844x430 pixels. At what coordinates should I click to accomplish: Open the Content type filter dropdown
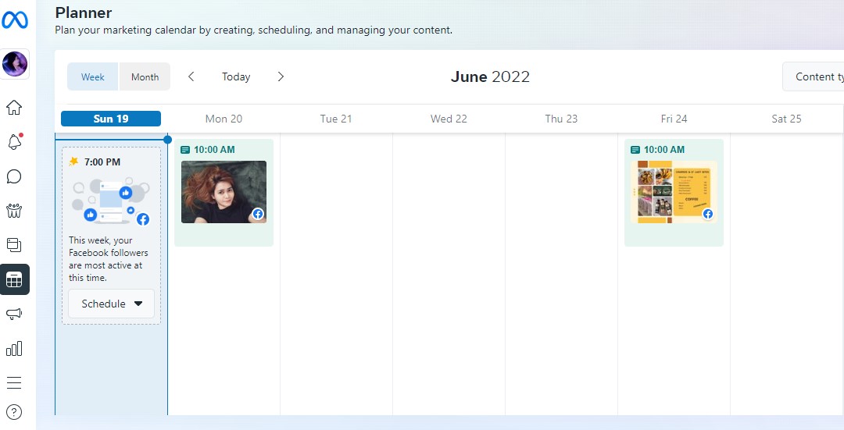click(x=817, y=76)
